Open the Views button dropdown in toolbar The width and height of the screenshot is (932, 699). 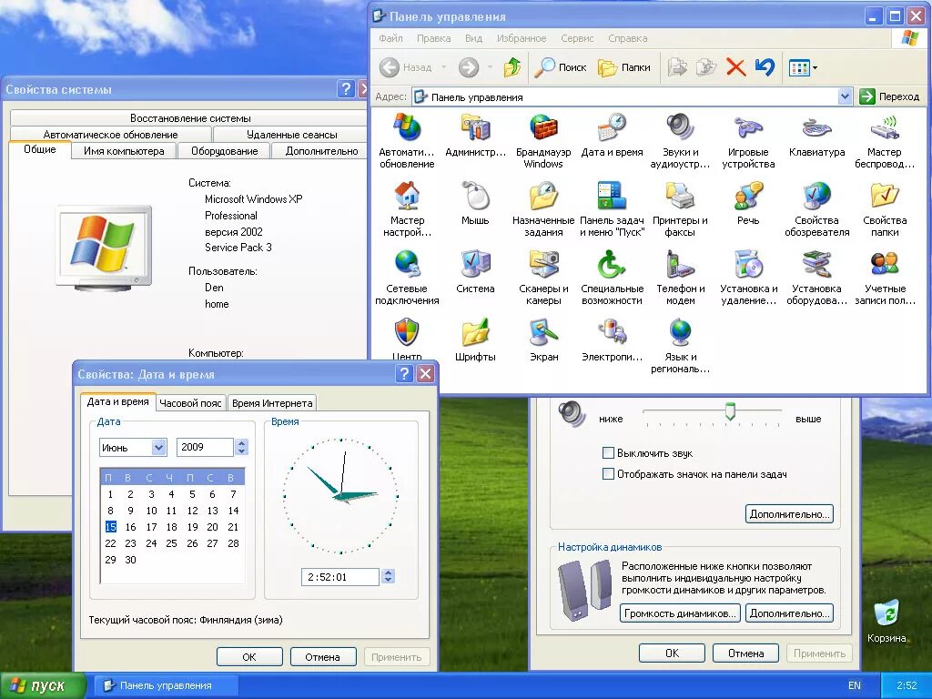(x=815, y=67)
